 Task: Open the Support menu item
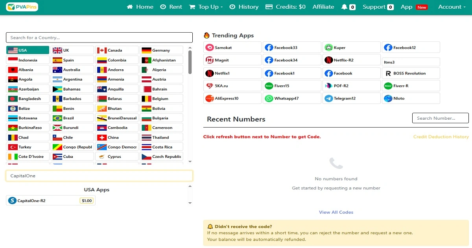(x=378, y=7)
